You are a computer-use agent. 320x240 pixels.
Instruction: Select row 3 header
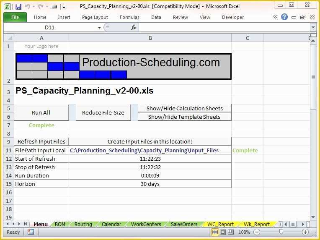tap(8, 91)
